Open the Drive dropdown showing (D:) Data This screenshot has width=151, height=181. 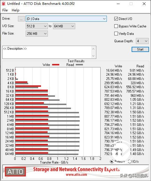point(66,19)
